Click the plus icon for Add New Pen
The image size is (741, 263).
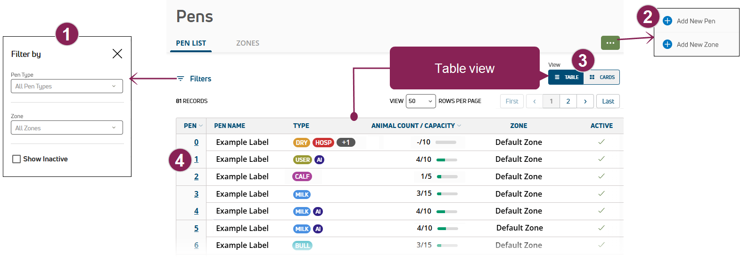pos(667,21)
